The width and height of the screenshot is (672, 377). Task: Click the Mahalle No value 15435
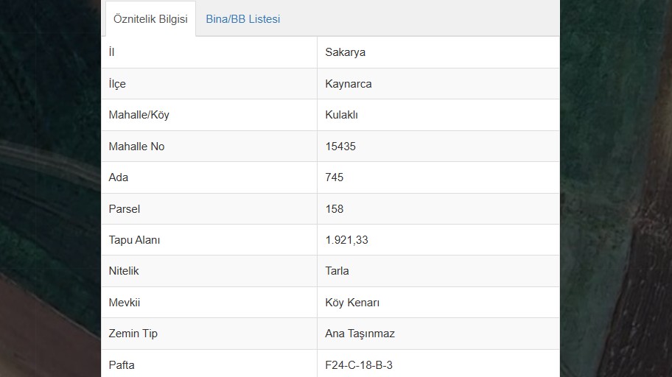tap(340, 147)
